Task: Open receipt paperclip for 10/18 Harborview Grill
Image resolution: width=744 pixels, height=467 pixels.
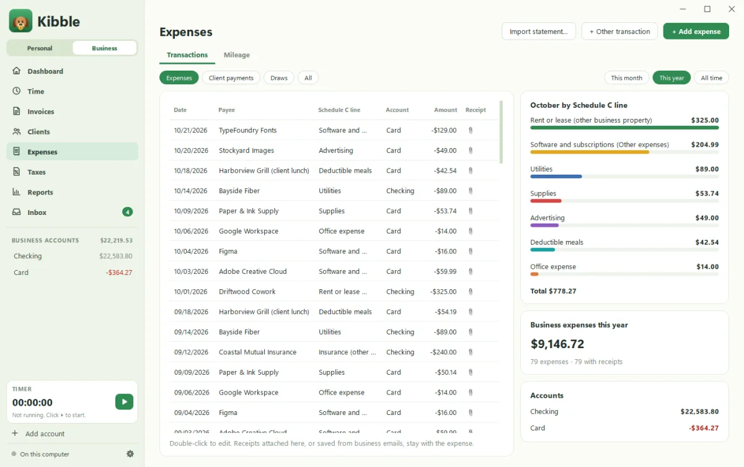Action: 471,170
